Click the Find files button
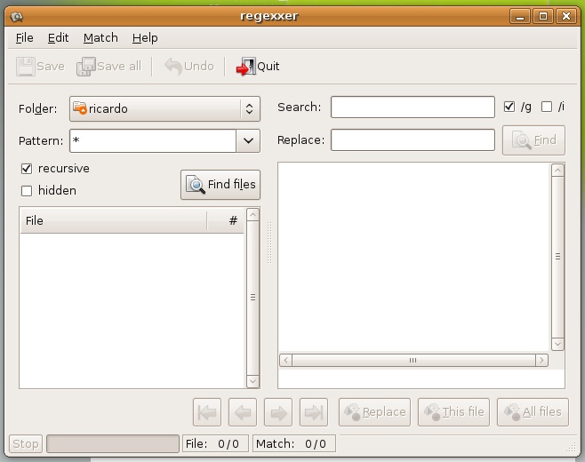The image size is (585, 462). [x=220, y=185]
